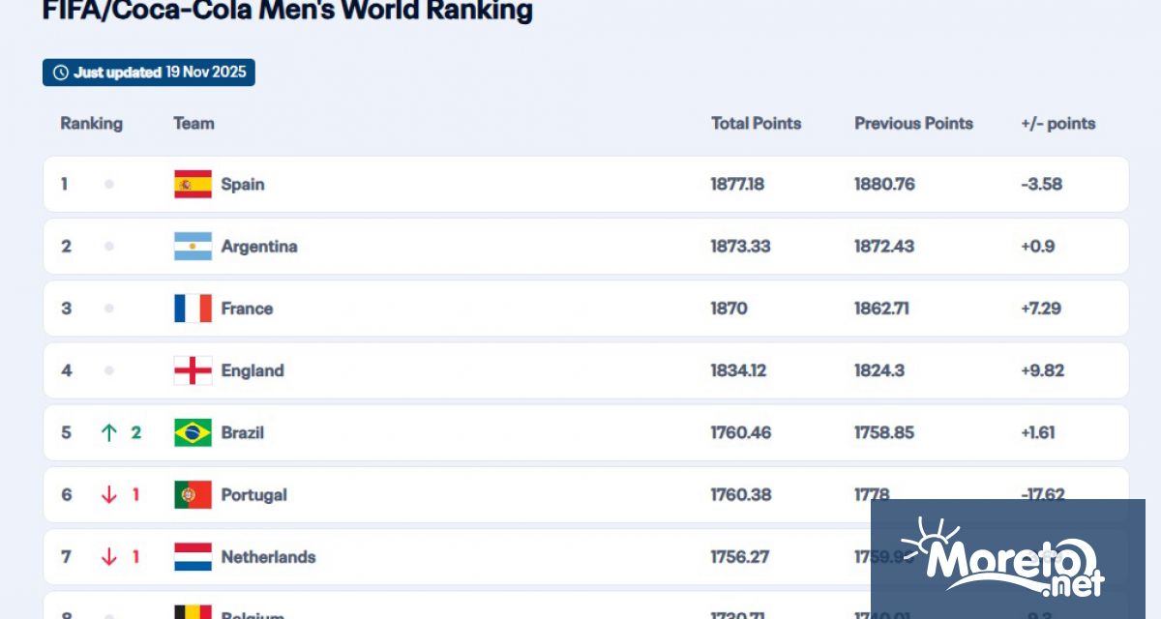Click Netherlands' red down arrow indicator
The image size is (1161, 619).
point(109,556)
